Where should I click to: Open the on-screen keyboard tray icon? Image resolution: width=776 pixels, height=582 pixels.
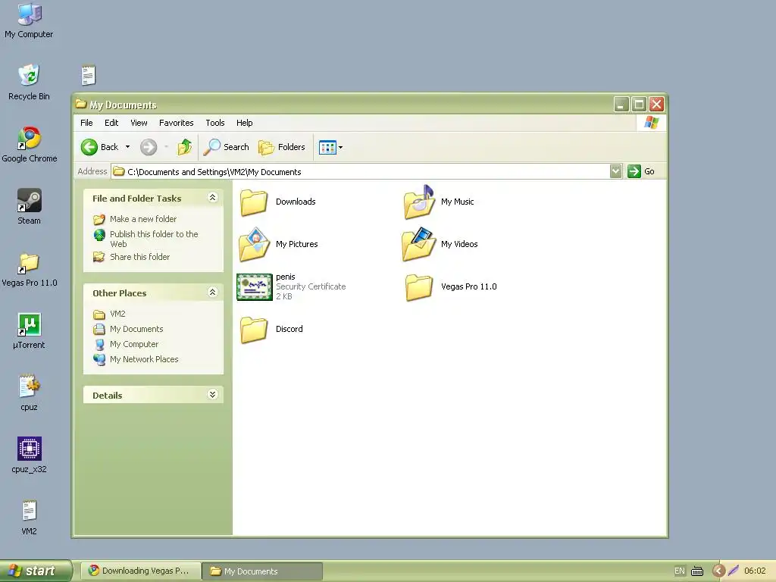[x=697, y=571]
